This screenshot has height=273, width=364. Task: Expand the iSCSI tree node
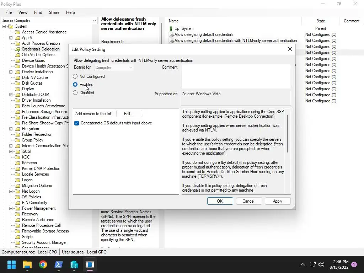click(x=11, y=151)
